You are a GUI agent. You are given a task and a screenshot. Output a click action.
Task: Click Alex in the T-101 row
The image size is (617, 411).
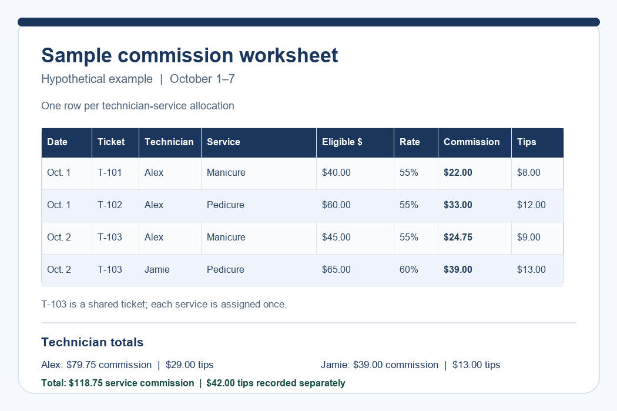pos(154,173)
